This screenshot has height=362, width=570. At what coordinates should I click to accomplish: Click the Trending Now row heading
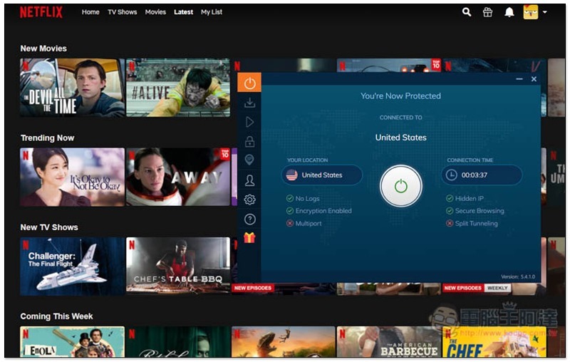click(47, 138)
